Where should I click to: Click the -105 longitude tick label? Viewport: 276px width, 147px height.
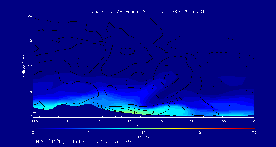[x=96, y=121]
